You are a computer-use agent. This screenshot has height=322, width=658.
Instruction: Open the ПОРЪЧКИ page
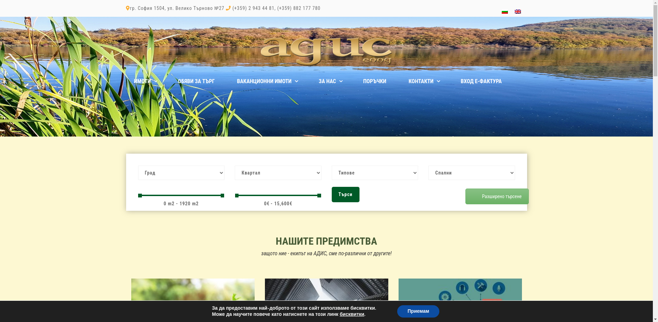pos(375,81)
